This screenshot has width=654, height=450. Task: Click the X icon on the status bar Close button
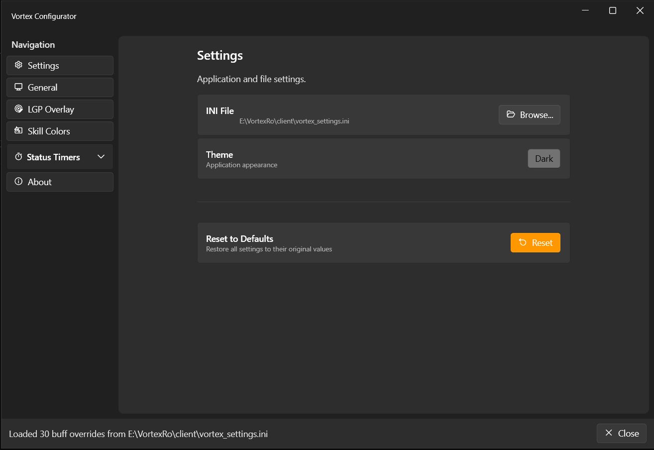click(609, 433)
